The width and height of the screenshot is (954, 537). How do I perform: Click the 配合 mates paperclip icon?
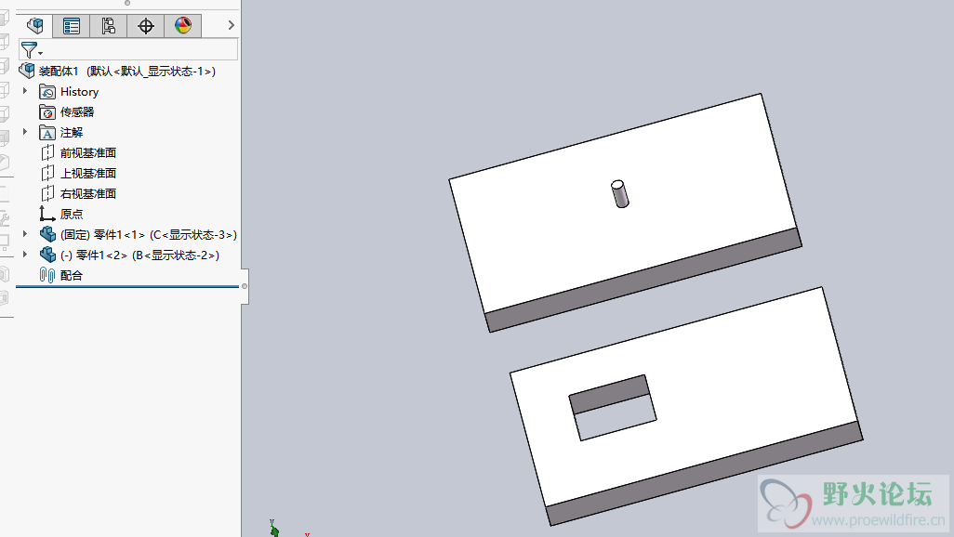pyautogui.click(x=46, y=276)
